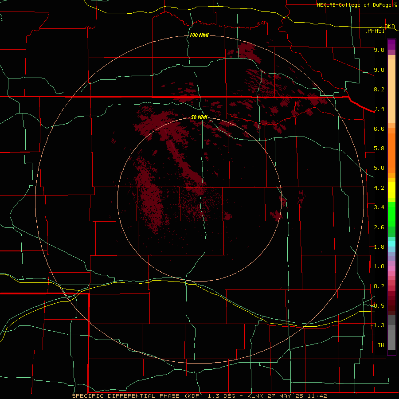Click the 5.8 color scale value
This screenshot has height=399, width=399.
[x=379, y=149]
